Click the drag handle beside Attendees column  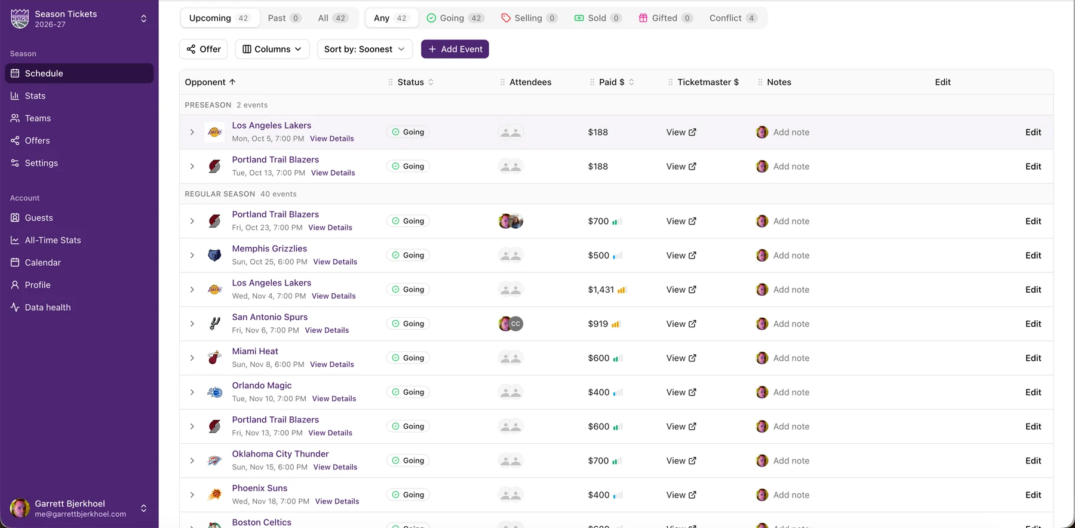tap(502, 82)
